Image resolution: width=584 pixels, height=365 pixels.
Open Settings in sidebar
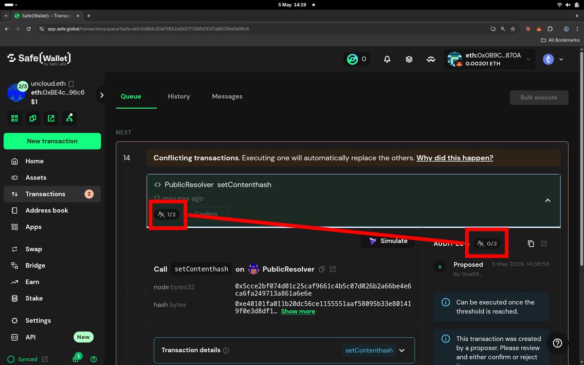(x=52, y=321)
